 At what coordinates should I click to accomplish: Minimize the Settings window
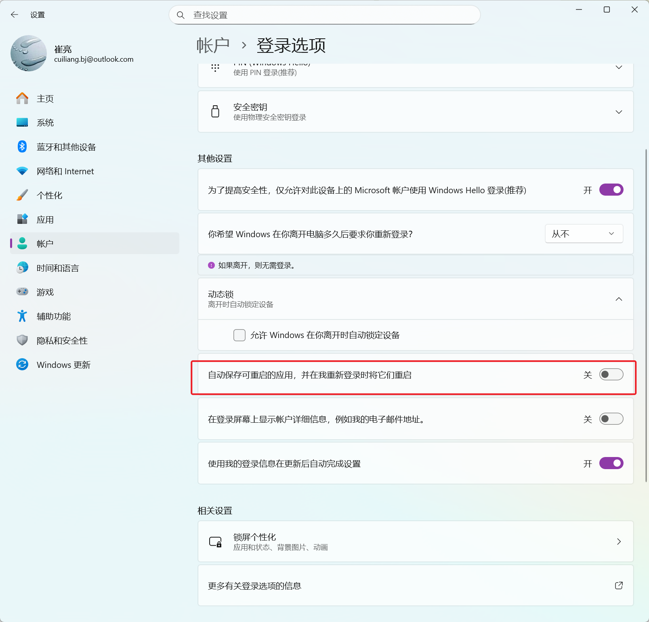tap(579, 10)
